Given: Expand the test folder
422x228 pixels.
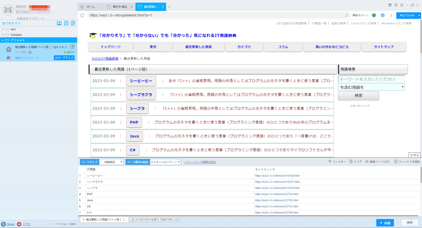Looking at the screenshot, I should point(3,29).
